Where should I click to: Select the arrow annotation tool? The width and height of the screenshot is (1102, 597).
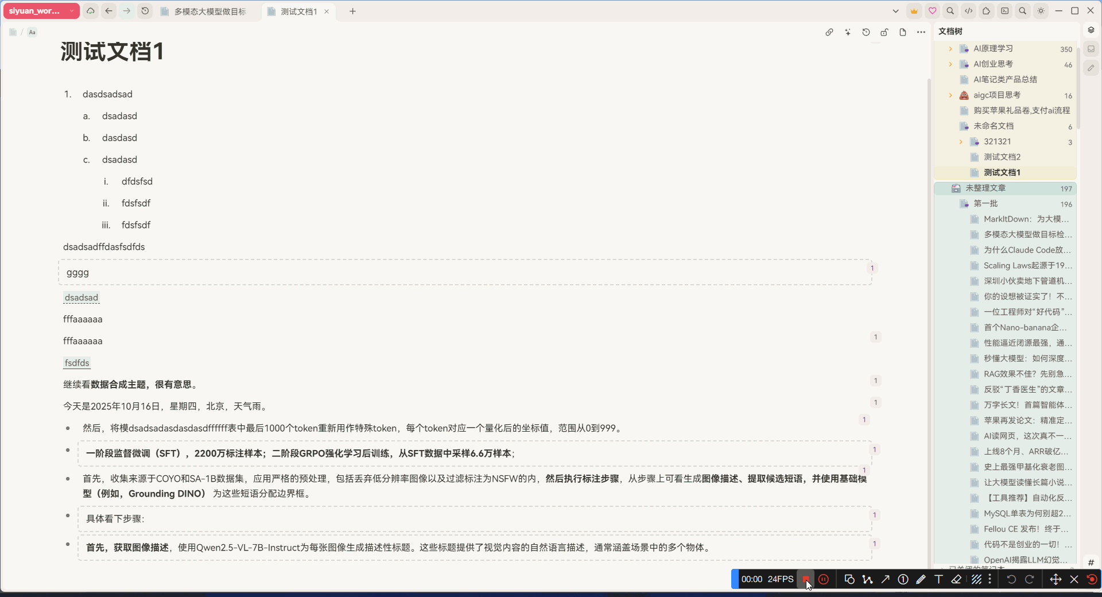(885, 579)
